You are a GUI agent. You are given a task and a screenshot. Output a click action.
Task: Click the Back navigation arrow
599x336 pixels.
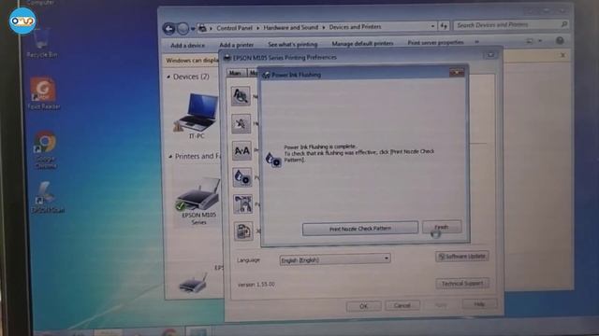click(x=168, y=29)
